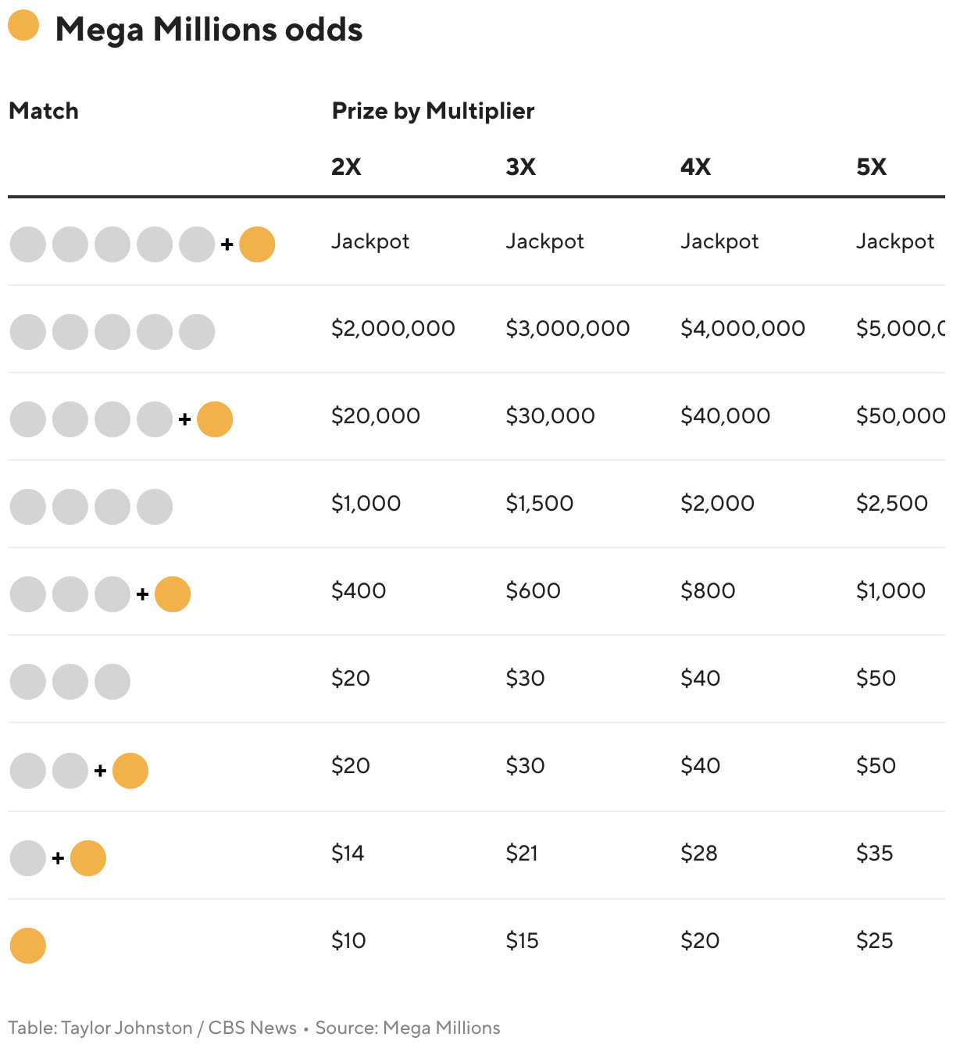Click the Match column header
The width and height of the screenshot is (953, 1048).
(x=44, y=111)
